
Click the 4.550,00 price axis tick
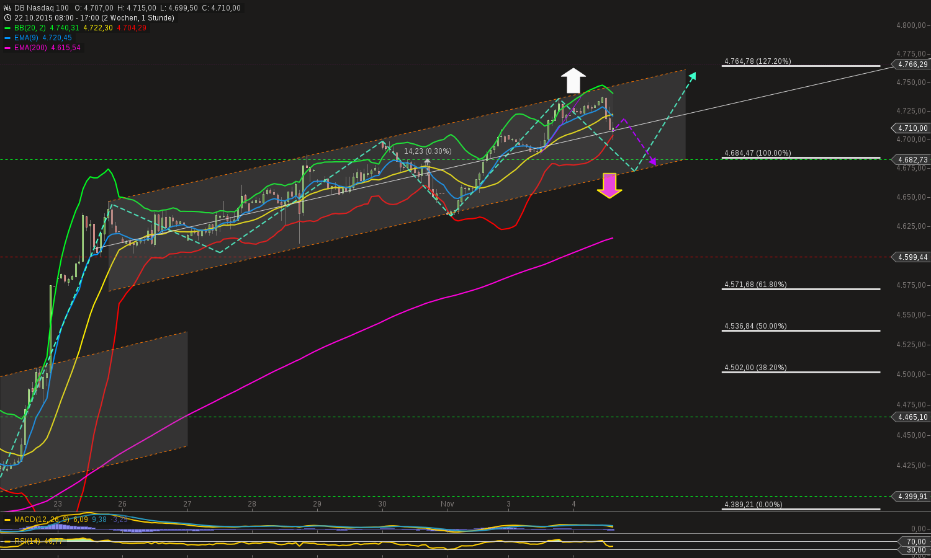(x=912, y=315)
